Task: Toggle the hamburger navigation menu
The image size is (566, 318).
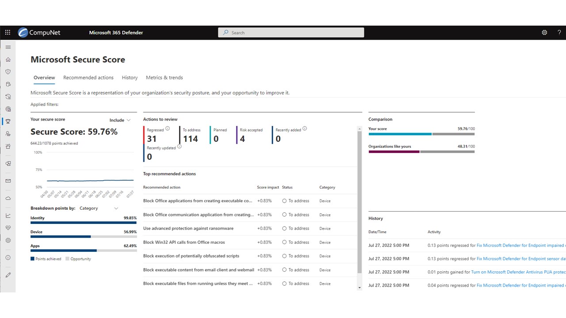Action: point(8,47)
